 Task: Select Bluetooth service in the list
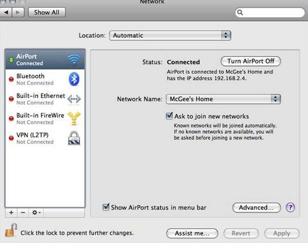point(45,79)
